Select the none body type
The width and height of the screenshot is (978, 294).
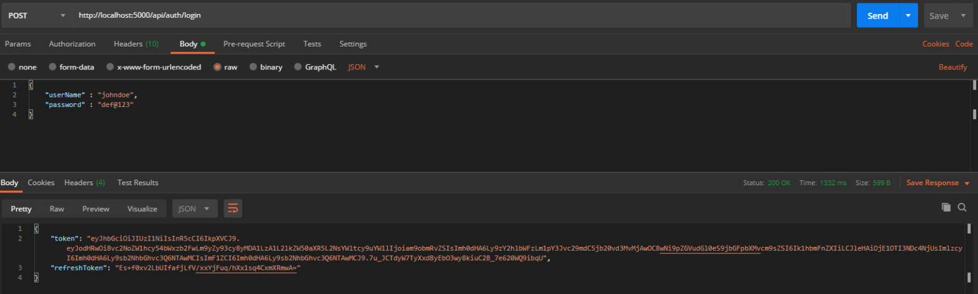point(11,67)
